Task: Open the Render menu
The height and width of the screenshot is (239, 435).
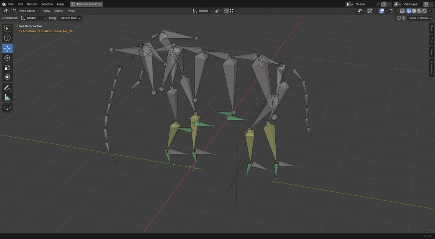Action: click(32, 4)
